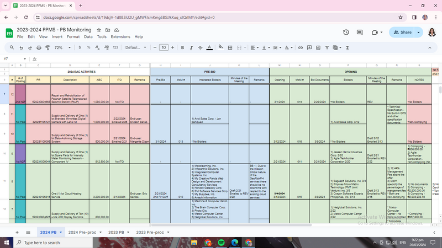Open the functions sigma menu
The height and width of the screenshot is (248, 442).
coord(348,48)
